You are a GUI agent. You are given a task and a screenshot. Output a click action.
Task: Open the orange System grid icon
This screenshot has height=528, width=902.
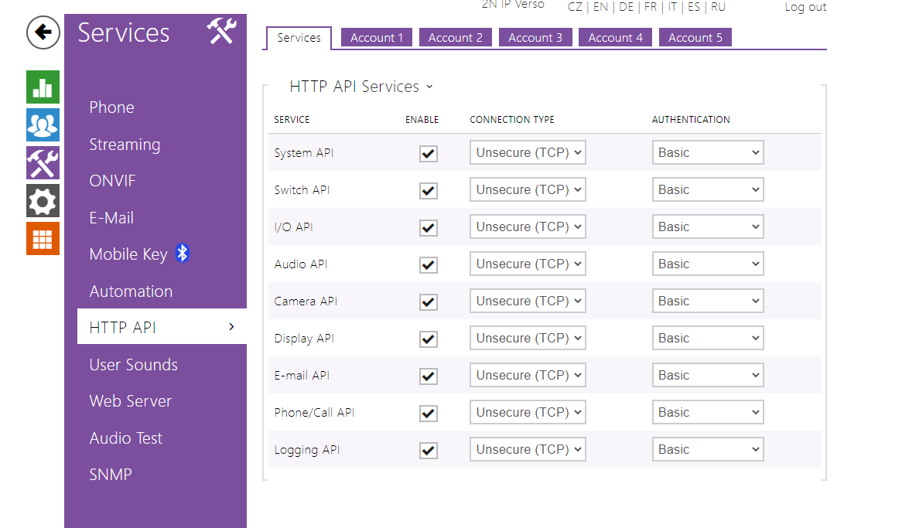point(43,238)
